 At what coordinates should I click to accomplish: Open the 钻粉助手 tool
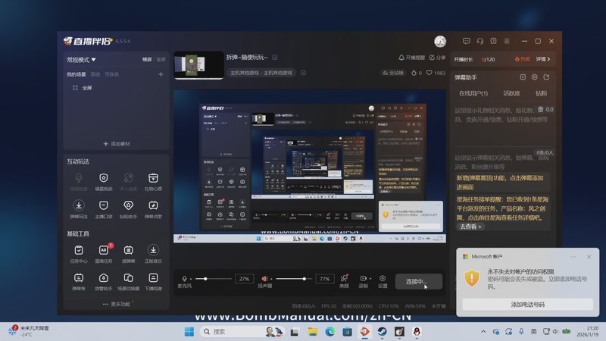(128, 209)
